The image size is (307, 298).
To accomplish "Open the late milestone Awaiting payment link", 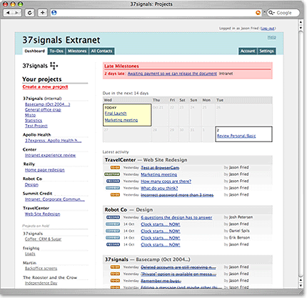I will pyautogui.click(x=172, y=74).
